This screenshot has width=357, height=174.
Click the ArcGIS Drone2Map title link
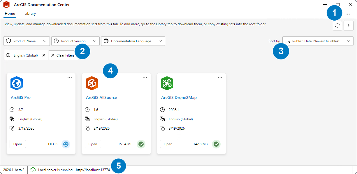[x=179, y=97]
